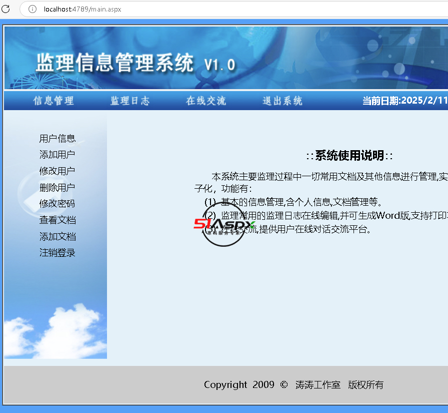Click the text 提供用户在线对话交流平台
Image resolution: width=448 pixels, height=413 pixels.
[315, 229]
